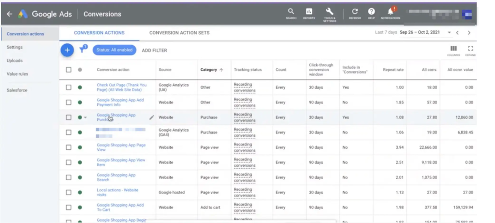Open the Local actions - Website visits link

(x=117, y=193)
